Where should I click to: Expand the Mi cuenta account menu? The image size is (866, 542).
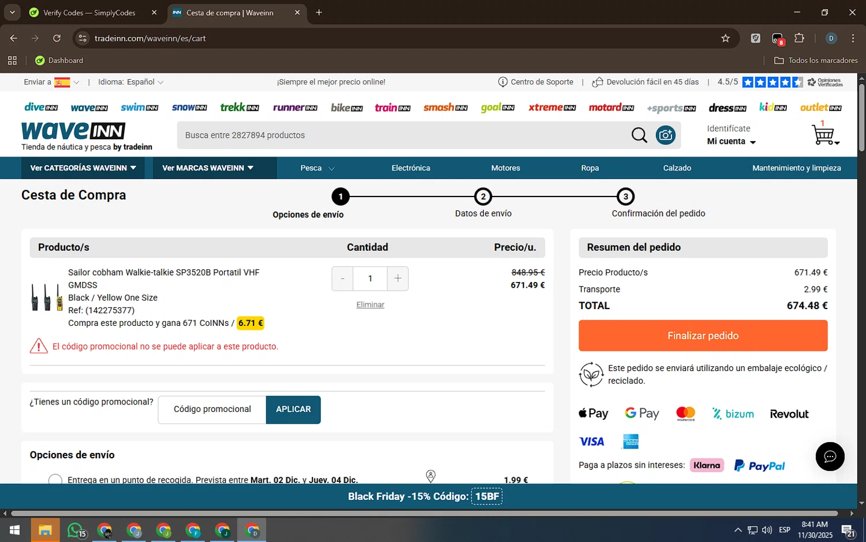pos(731,142)
